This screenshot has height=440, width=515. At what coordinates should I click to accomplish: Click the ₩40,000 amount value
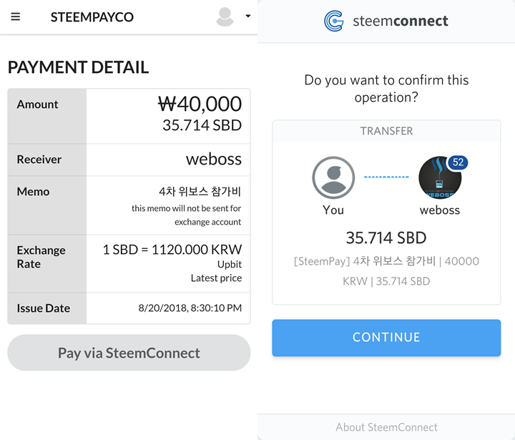pos(200,104)
